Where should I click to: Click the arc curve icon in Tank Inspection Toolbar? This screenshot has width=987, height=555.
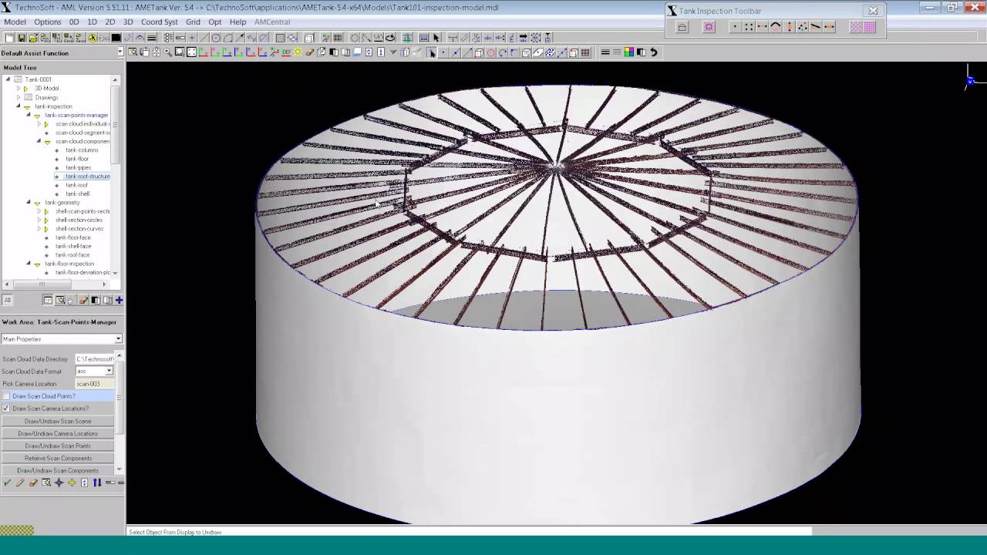[x=776, y=27]
